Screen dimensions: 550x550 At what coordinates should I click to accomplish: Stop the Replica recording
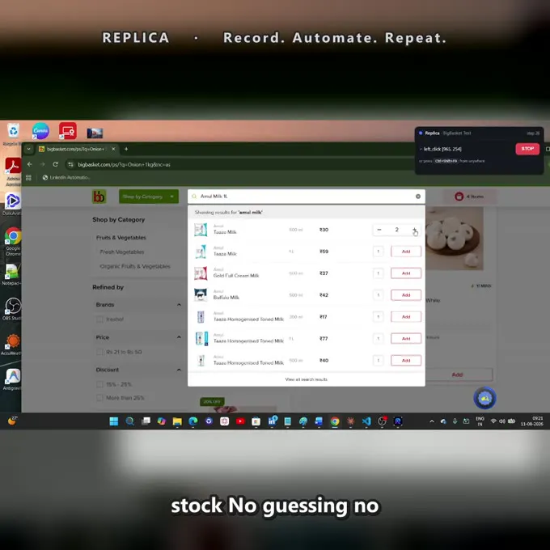(x=527, y=149)
